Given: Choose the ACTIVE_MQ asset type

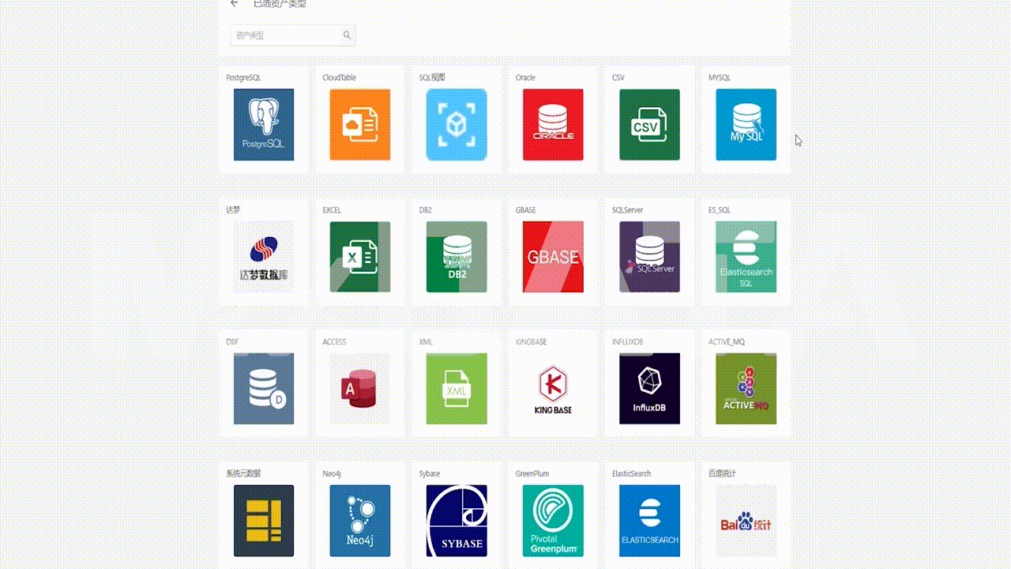Looking at the screenshot, I should 746,389.
